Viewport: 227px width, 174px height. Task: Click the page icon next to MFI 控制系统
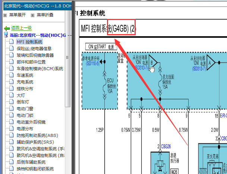point(12,42)
